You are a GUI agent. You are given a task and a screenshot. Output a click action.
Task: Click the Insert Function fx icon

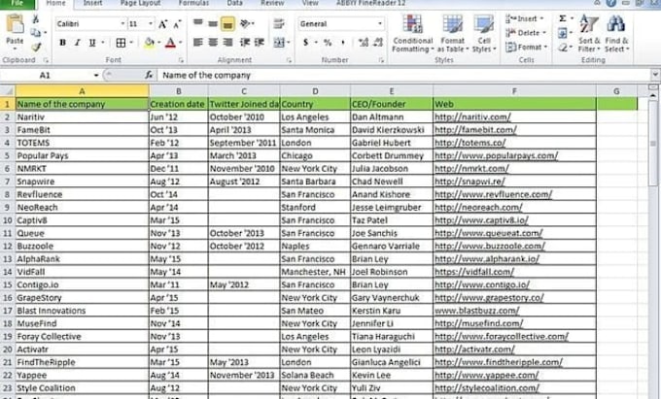tap(149, 76)
